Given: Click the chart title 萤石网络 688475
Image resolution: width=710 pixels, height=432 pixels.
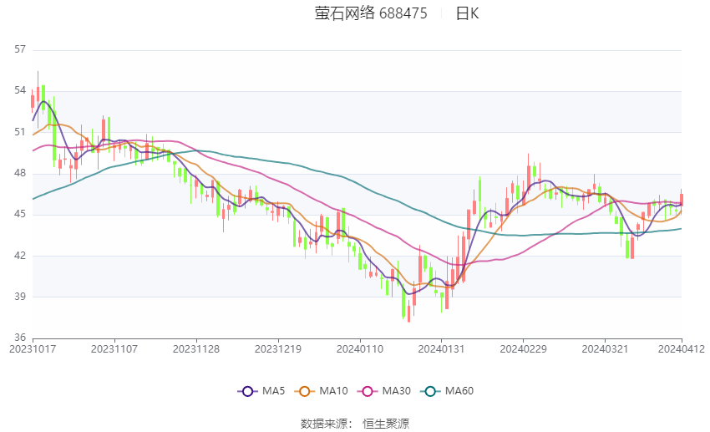Looking at the screenshot, I should tap(371, 13).
